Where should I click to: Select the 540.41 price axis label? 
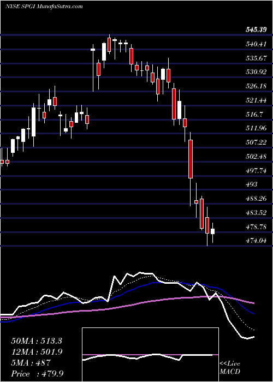[x=256, y=44]
